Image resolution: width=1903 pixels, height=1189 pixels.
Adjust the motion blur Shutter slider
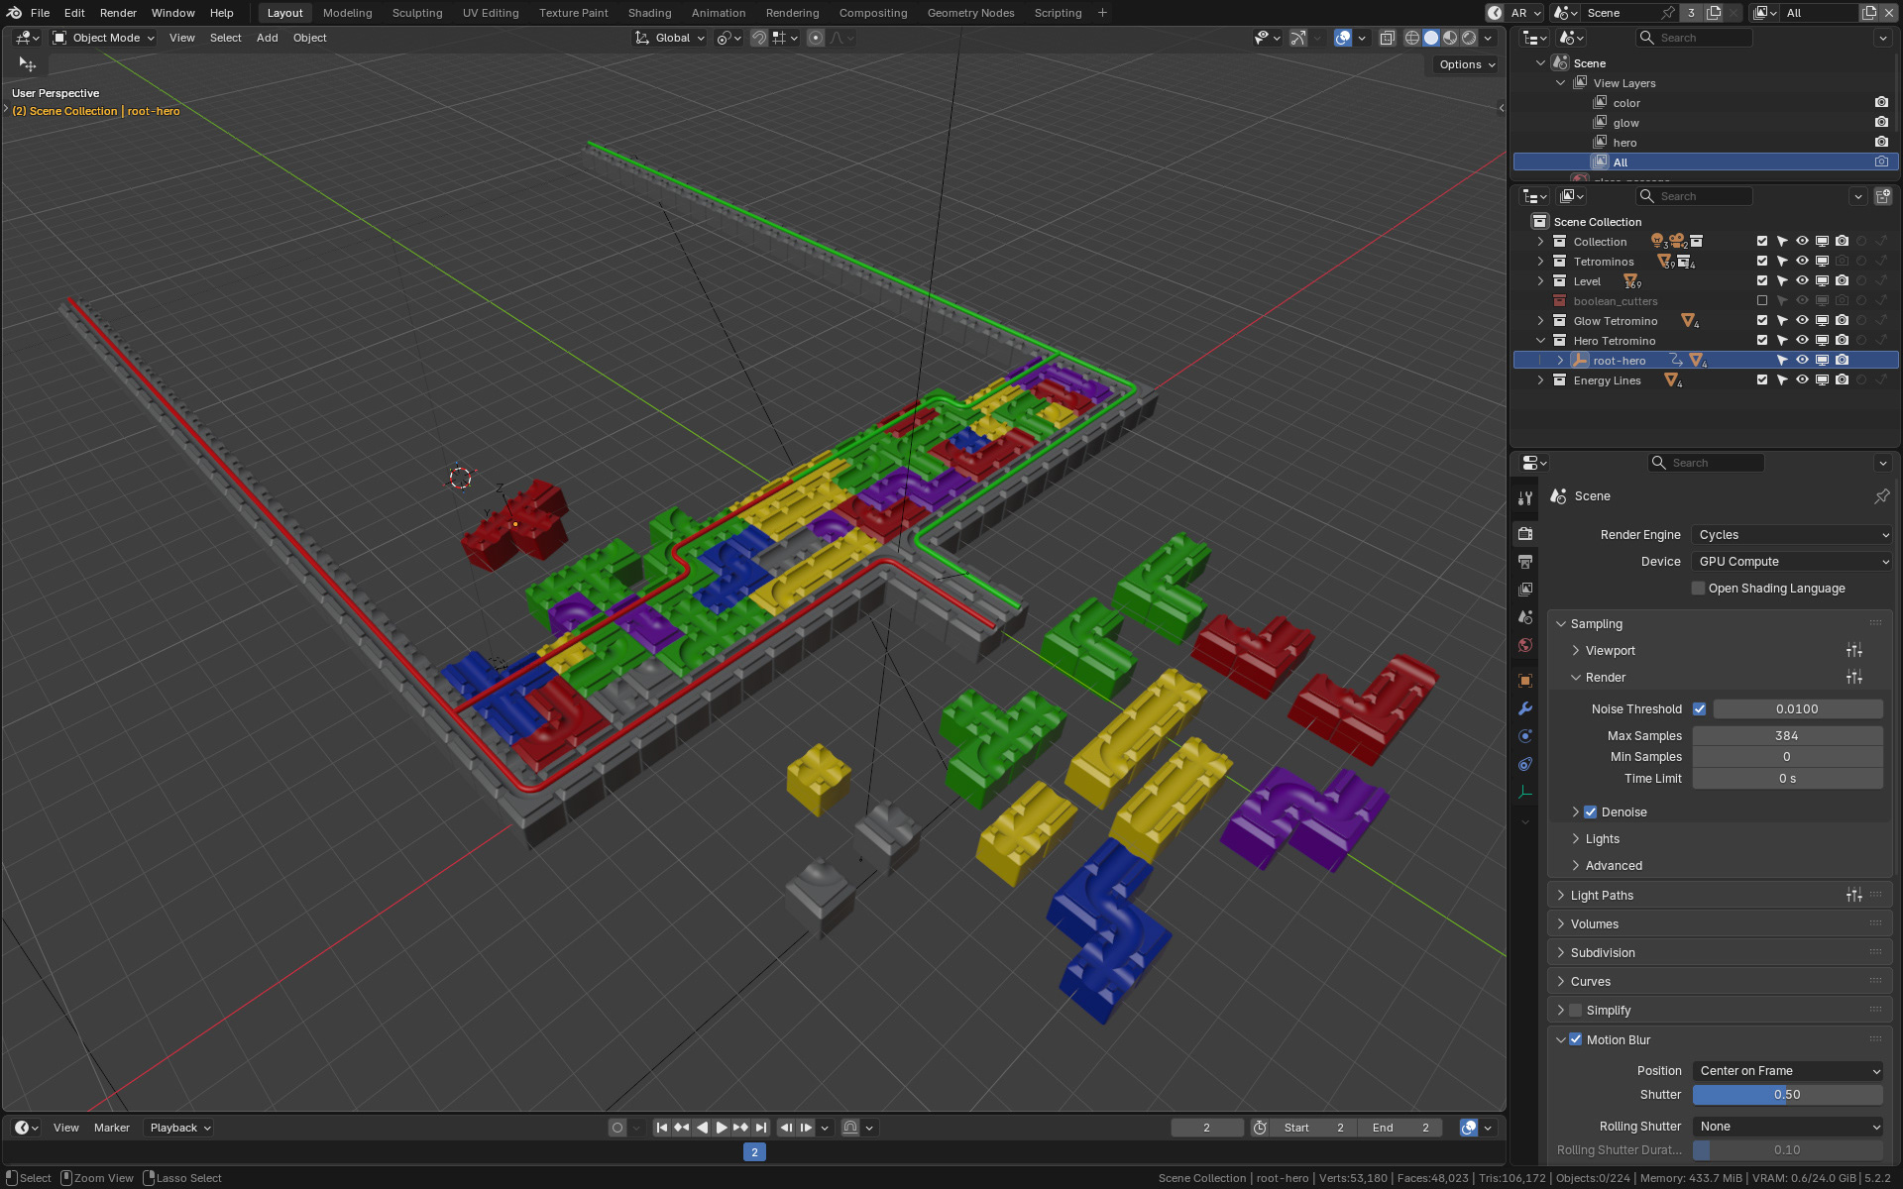point(1788,1095)
